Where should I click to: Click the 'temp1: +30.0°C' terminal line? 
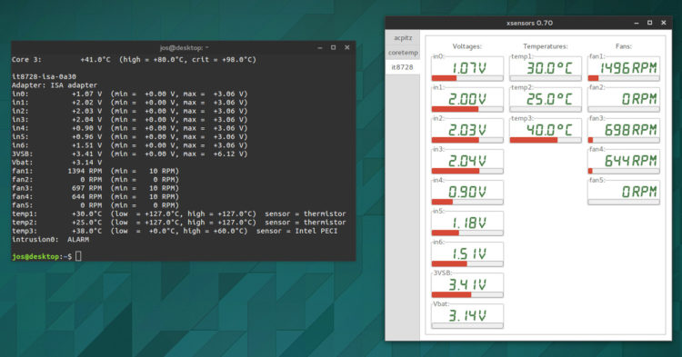click(x=179, y=214)
